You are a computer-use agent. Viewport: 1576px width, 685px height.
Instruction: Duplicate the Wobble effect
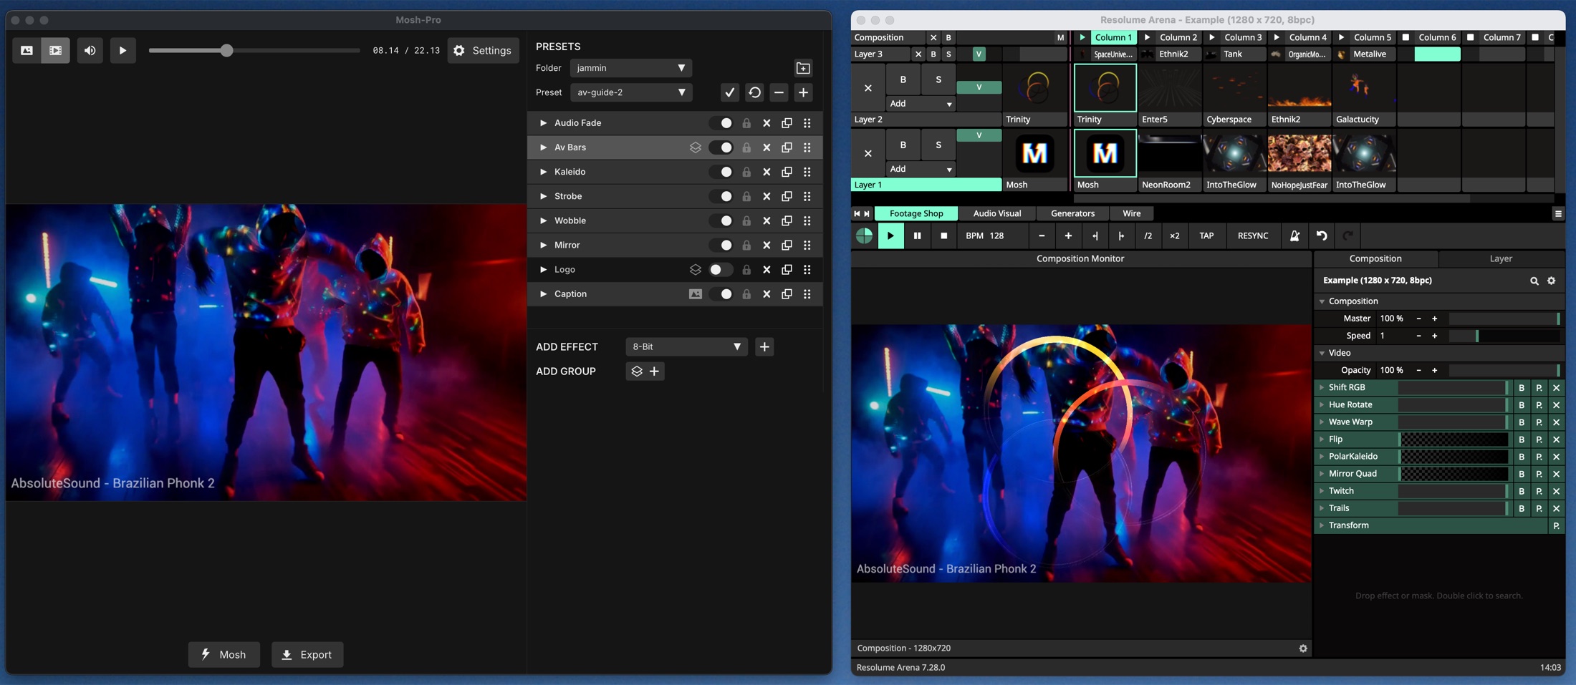pos(787,220)
